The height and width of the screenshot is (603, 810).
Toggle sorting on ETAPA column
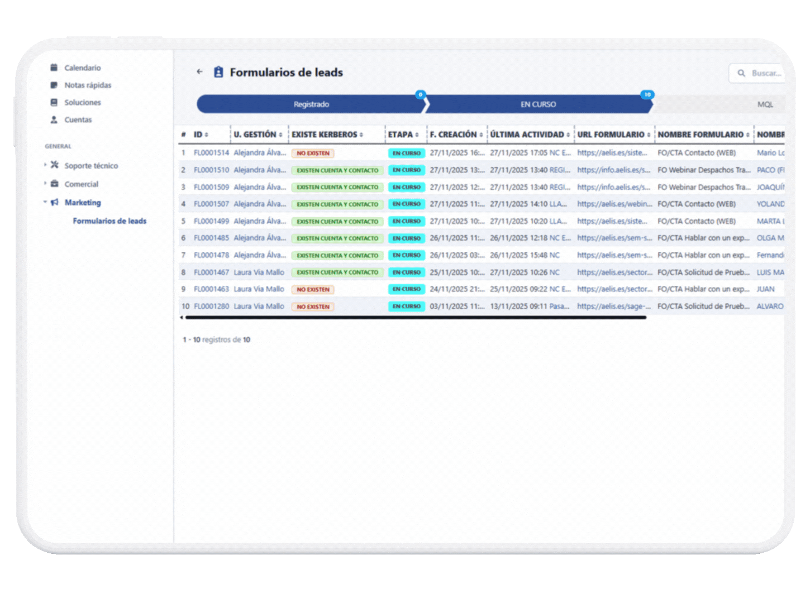[x=418, y=134]
